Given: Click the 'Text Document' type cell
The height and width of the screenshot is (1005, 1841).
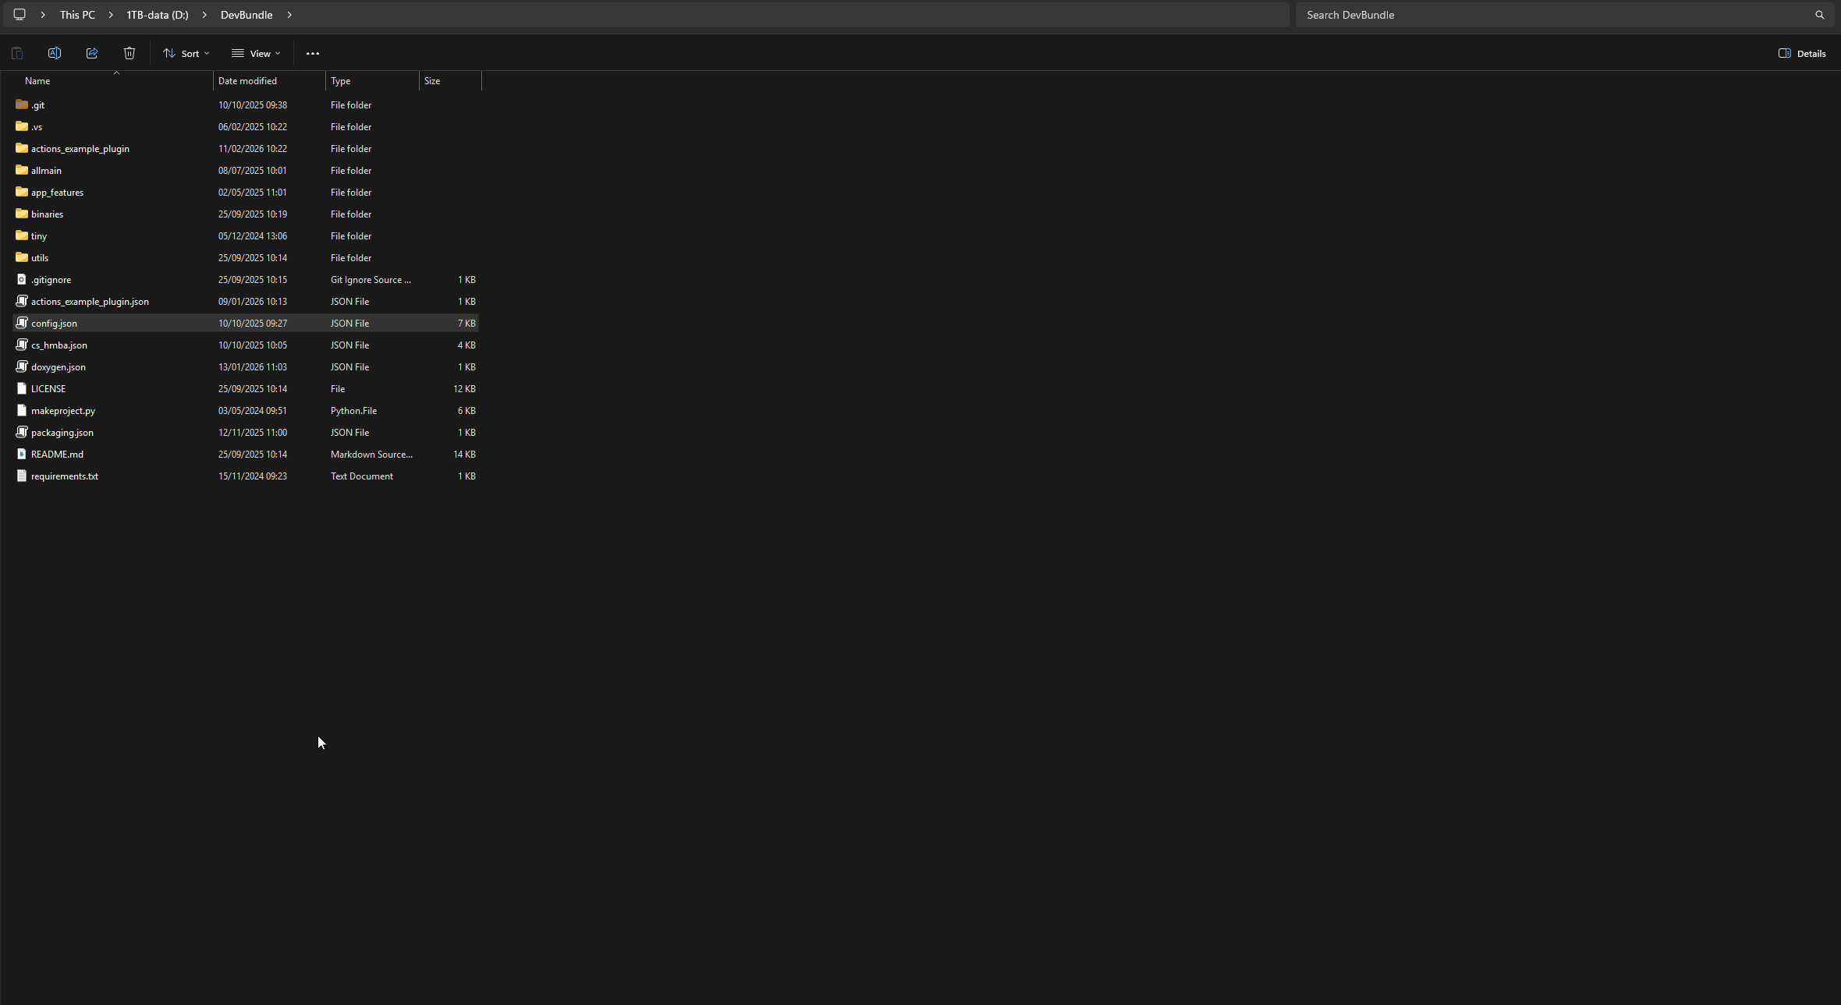Looking at the screenshot, I should pos(362,476).
